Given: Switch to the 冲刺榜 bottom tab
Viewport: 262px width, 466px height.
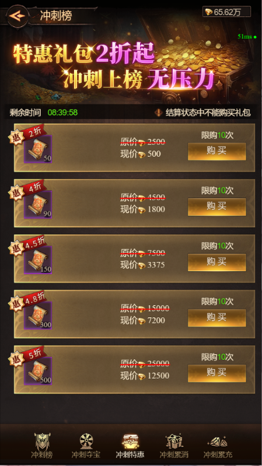Looking at the screenshot, I should click(42, 446).
